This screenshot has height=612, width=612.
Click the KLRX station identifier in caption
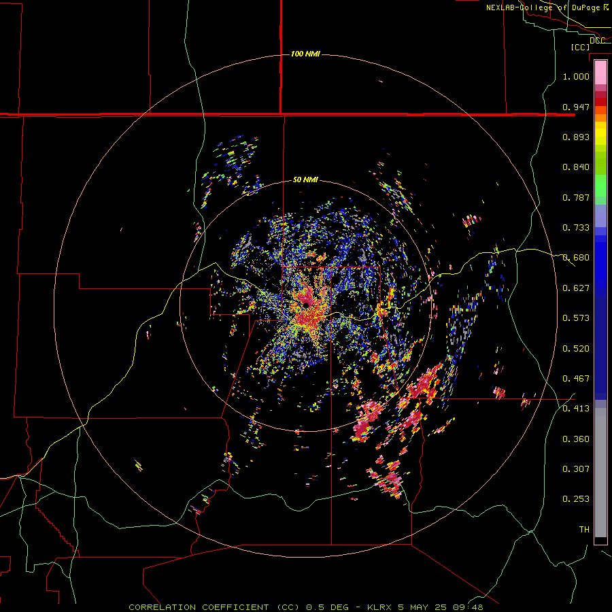tap(379, 607)
